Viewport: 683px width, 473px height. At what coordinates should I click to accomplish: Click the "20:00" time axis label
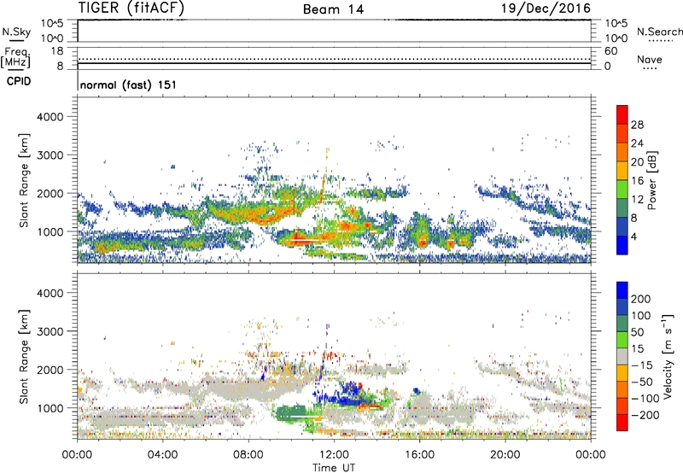pyautogui.click(x=505, y=455)
